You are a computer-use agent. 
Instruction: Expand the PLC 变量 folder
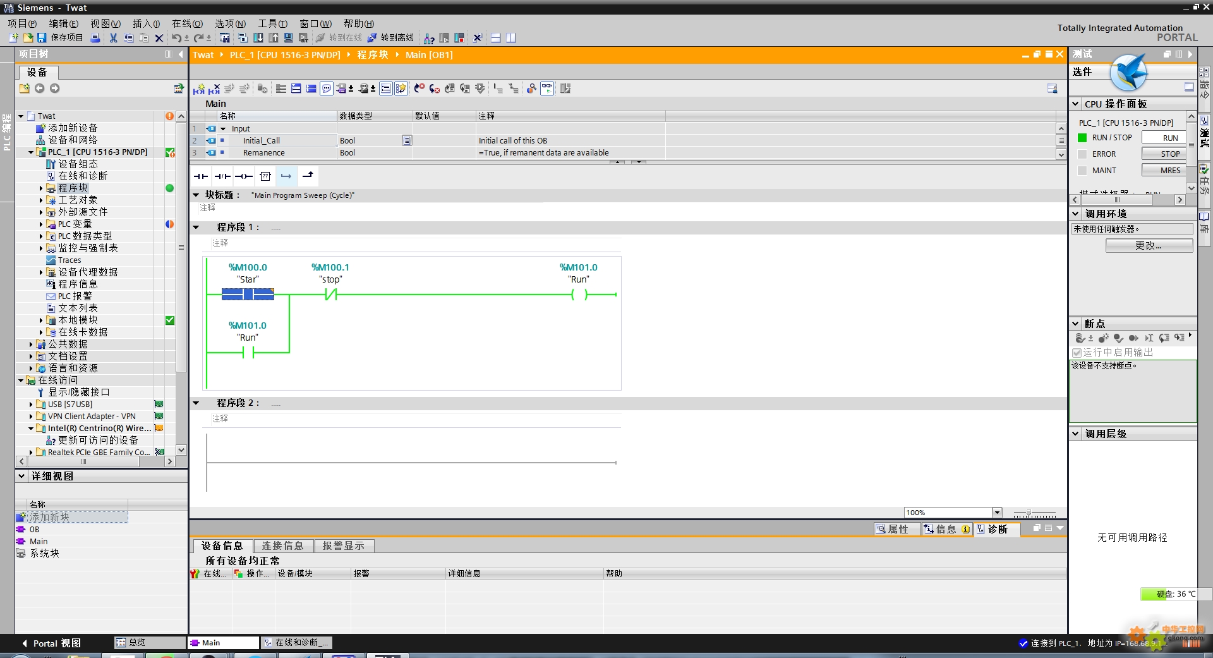point(41,224)
